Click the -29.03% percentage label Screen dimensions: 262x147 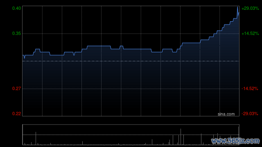pos(250,114)
